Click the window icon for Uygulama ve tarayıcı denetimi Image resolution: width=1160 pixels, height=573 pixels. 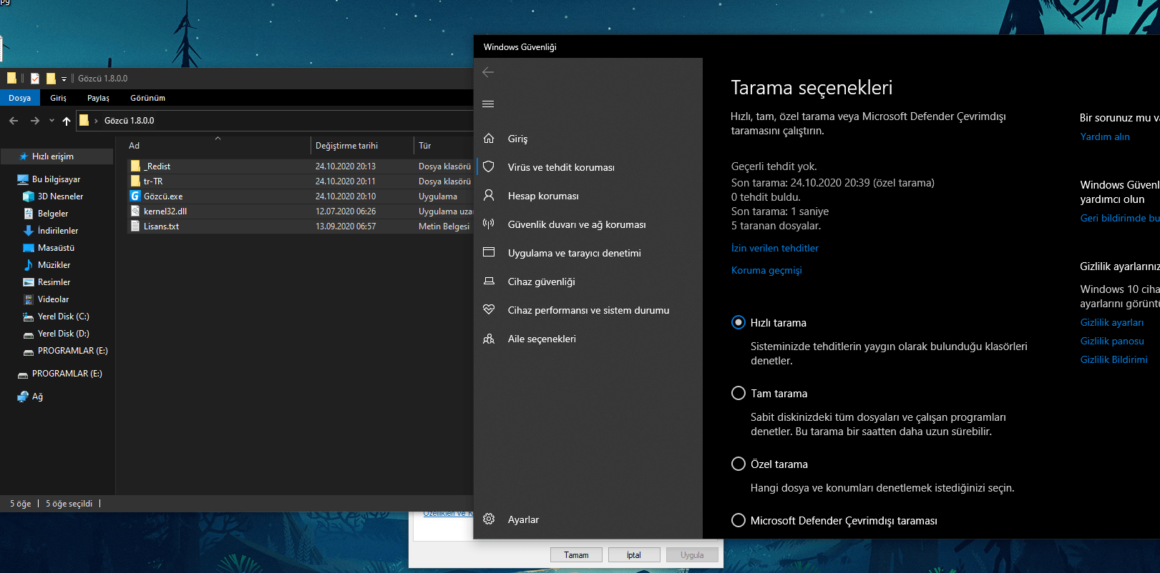click(489, 252)
